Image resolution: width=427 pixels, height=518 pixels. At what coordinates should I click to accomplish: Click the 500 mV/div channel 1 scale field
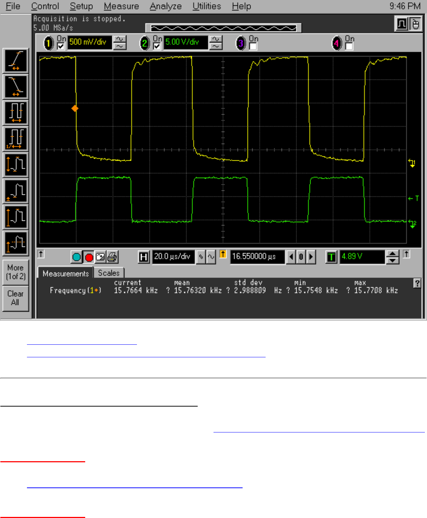(89, 42)
